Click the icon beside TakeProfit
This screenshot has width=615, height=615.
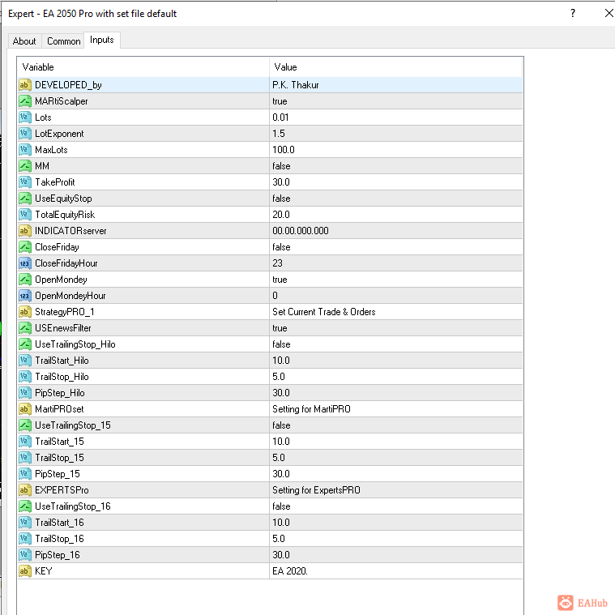coord(24,182)
